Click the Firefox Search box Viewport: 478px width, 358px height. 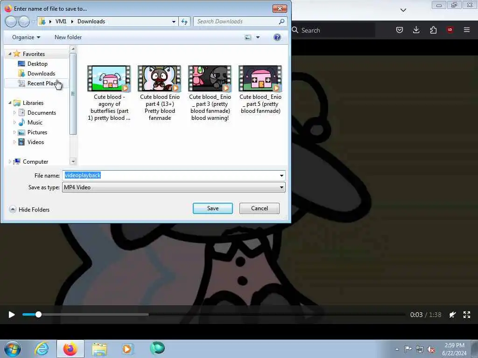(x=334, y=30)
